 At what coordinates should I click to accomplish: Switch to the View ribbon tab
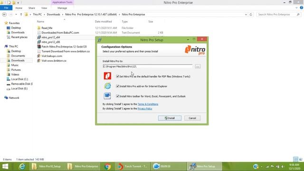tap(44, 8)
